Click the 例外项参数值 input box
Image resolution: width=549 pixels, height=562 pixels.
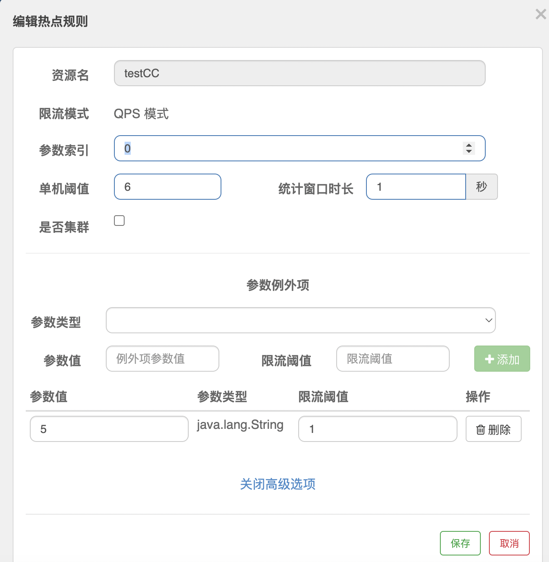pyautogui.click(x=163, y=359)
